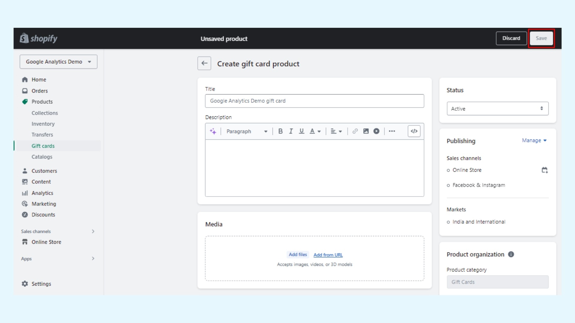The height and width of the screenshot is (323, 575).
Task: Click the Customers icon in sidebar
Action: (25, 171)
